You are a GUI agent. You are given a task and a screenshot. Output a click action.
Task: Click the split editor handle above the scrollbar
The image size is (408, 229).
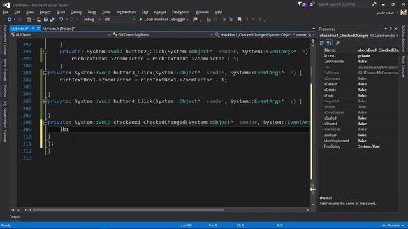(x=313, y=41)
